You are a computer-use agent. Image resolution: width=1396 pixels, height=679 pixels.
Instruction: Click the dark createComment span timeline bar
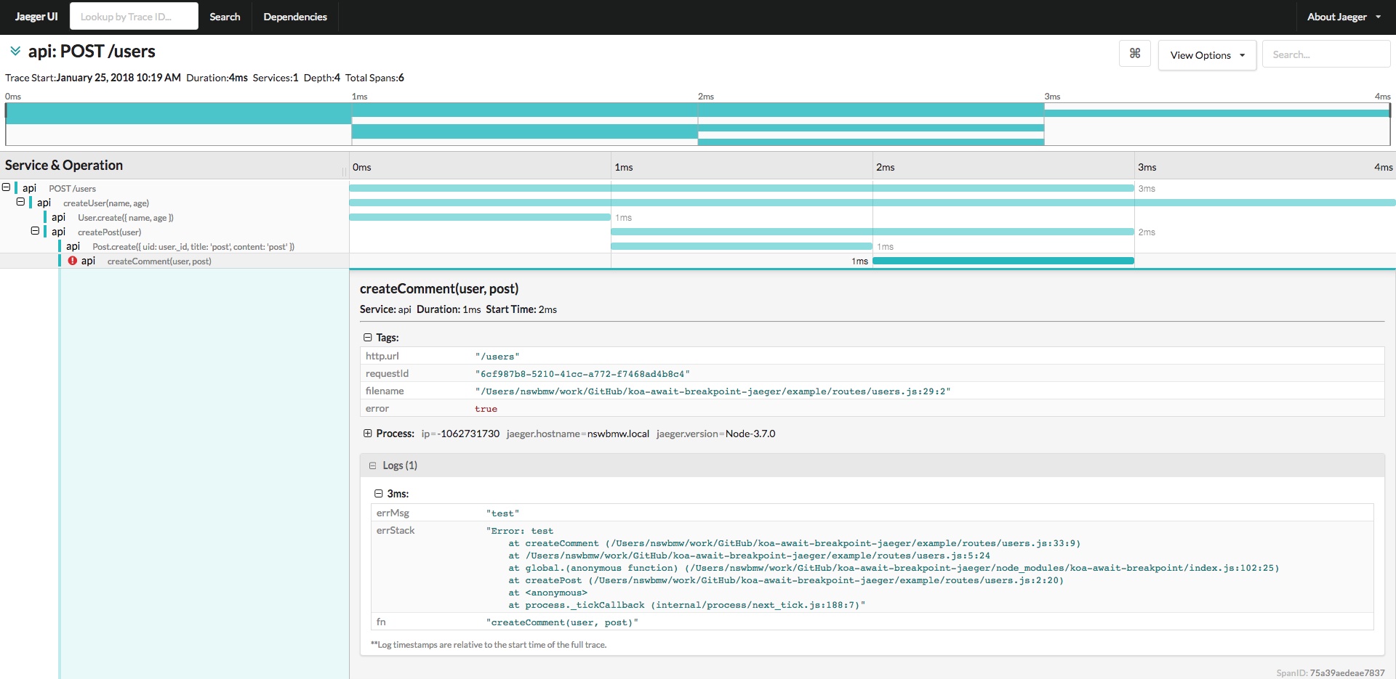pos(1003,261)
